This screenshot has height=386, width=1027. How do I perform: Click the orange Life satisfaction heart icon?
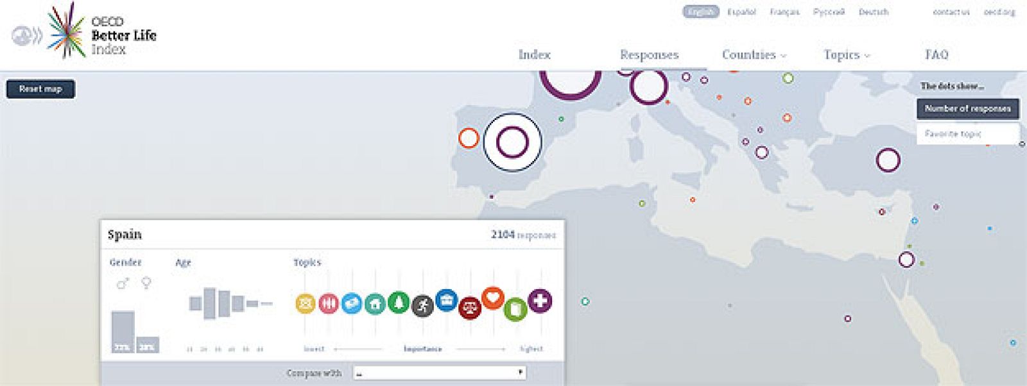click(493, 298)
